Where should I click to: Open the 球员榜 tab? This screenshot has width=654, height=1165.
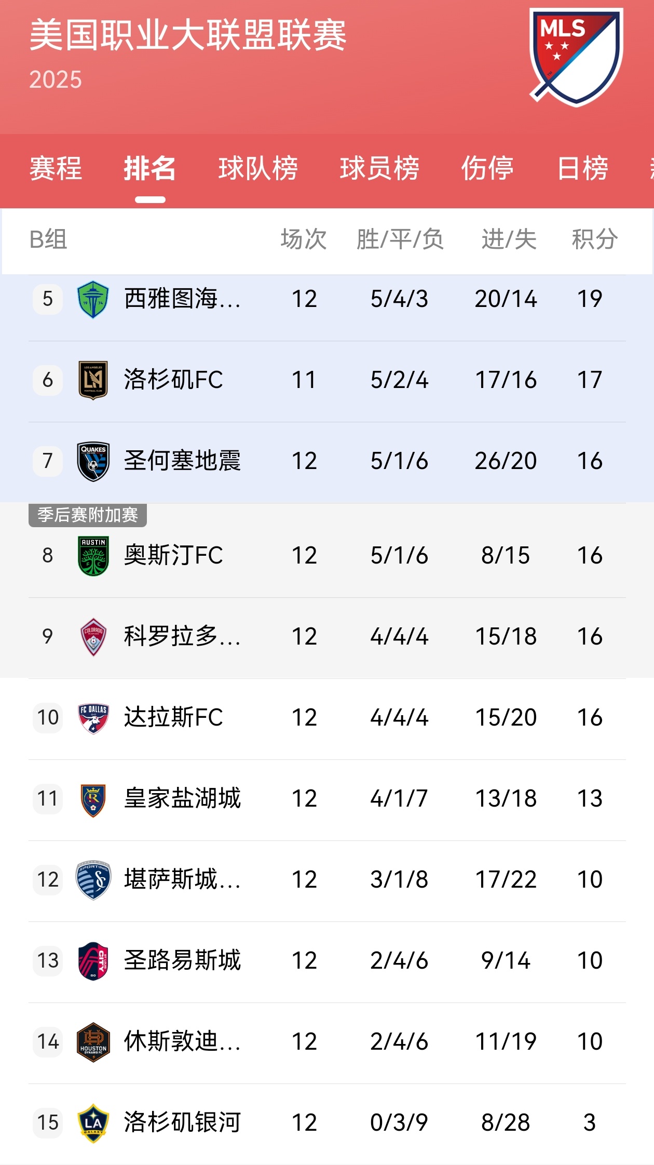(x=379, y=169)
